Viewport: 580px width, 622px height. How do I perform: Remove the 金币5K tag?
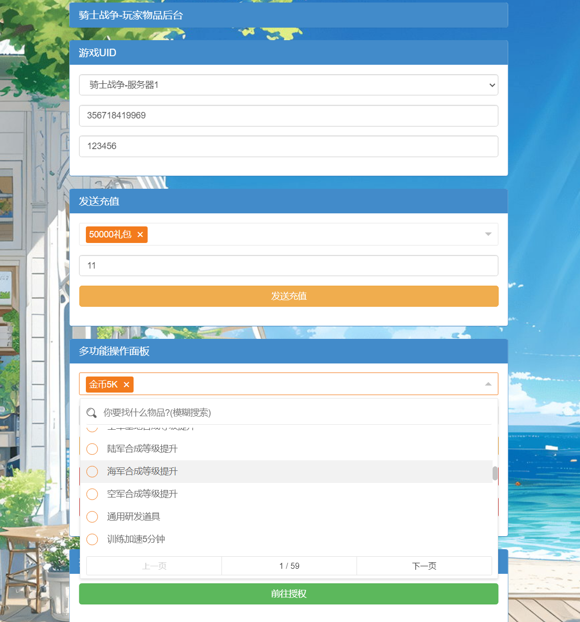pyautogui.click(x=127, y=385)
